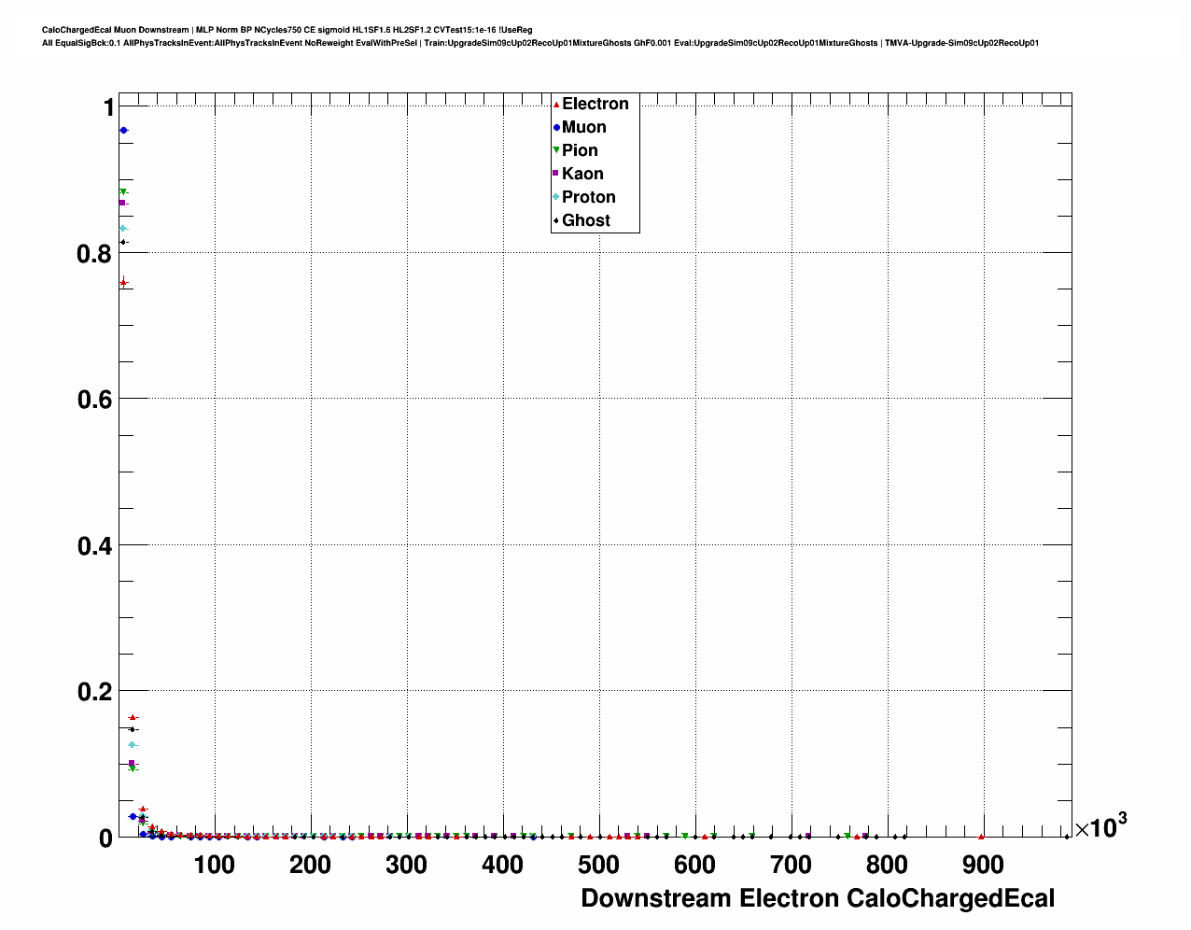Viewport: 1191px width, 930px height.
Task: Click the x-axis label 800
Action: point(887,865)
